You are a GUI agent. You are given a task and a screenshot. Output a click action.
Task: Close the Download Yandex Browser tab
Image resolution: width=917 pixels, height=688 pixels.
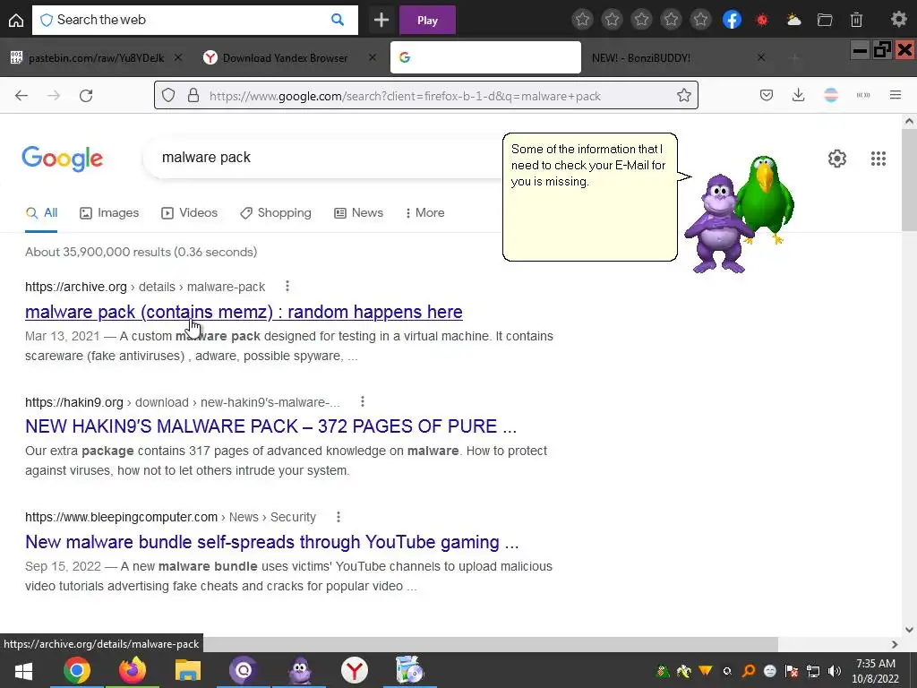coord(373,57)
